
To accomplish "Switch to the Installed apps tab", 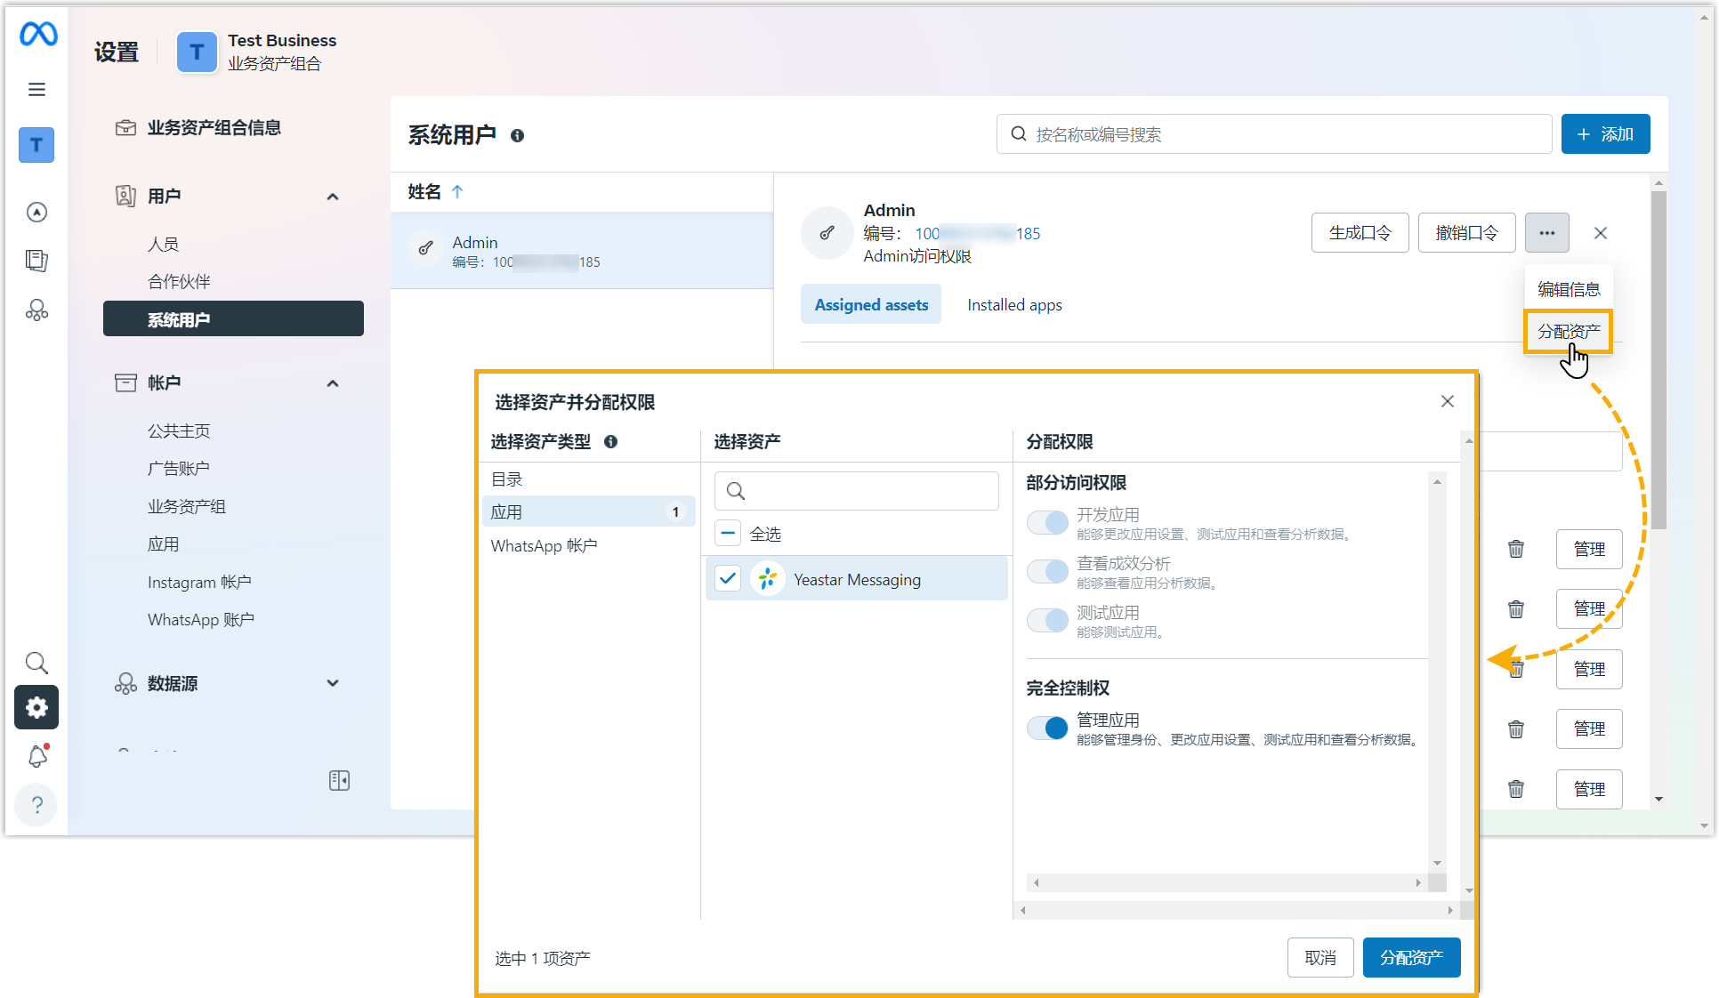I will [1014, 305].
